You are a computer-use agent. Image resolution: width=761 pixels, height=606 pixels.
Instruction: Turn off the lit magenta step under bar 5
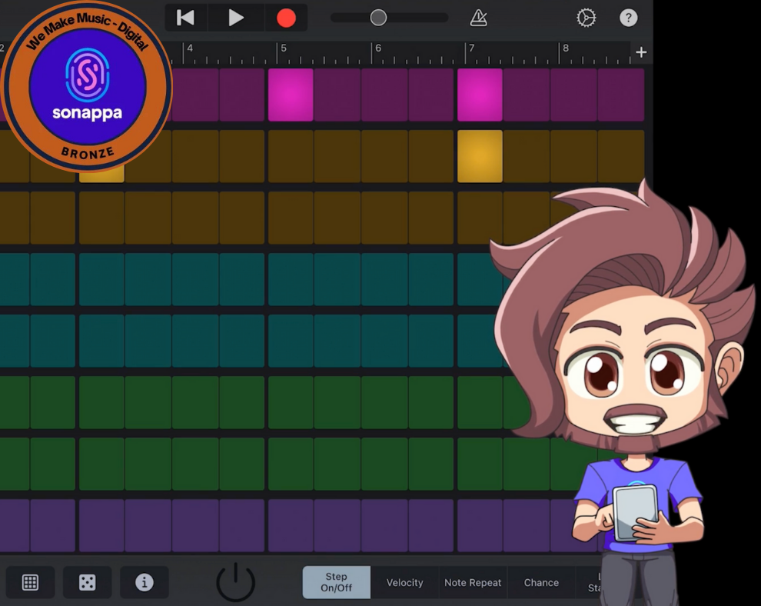pyautogui.click(x=291, y=95)
